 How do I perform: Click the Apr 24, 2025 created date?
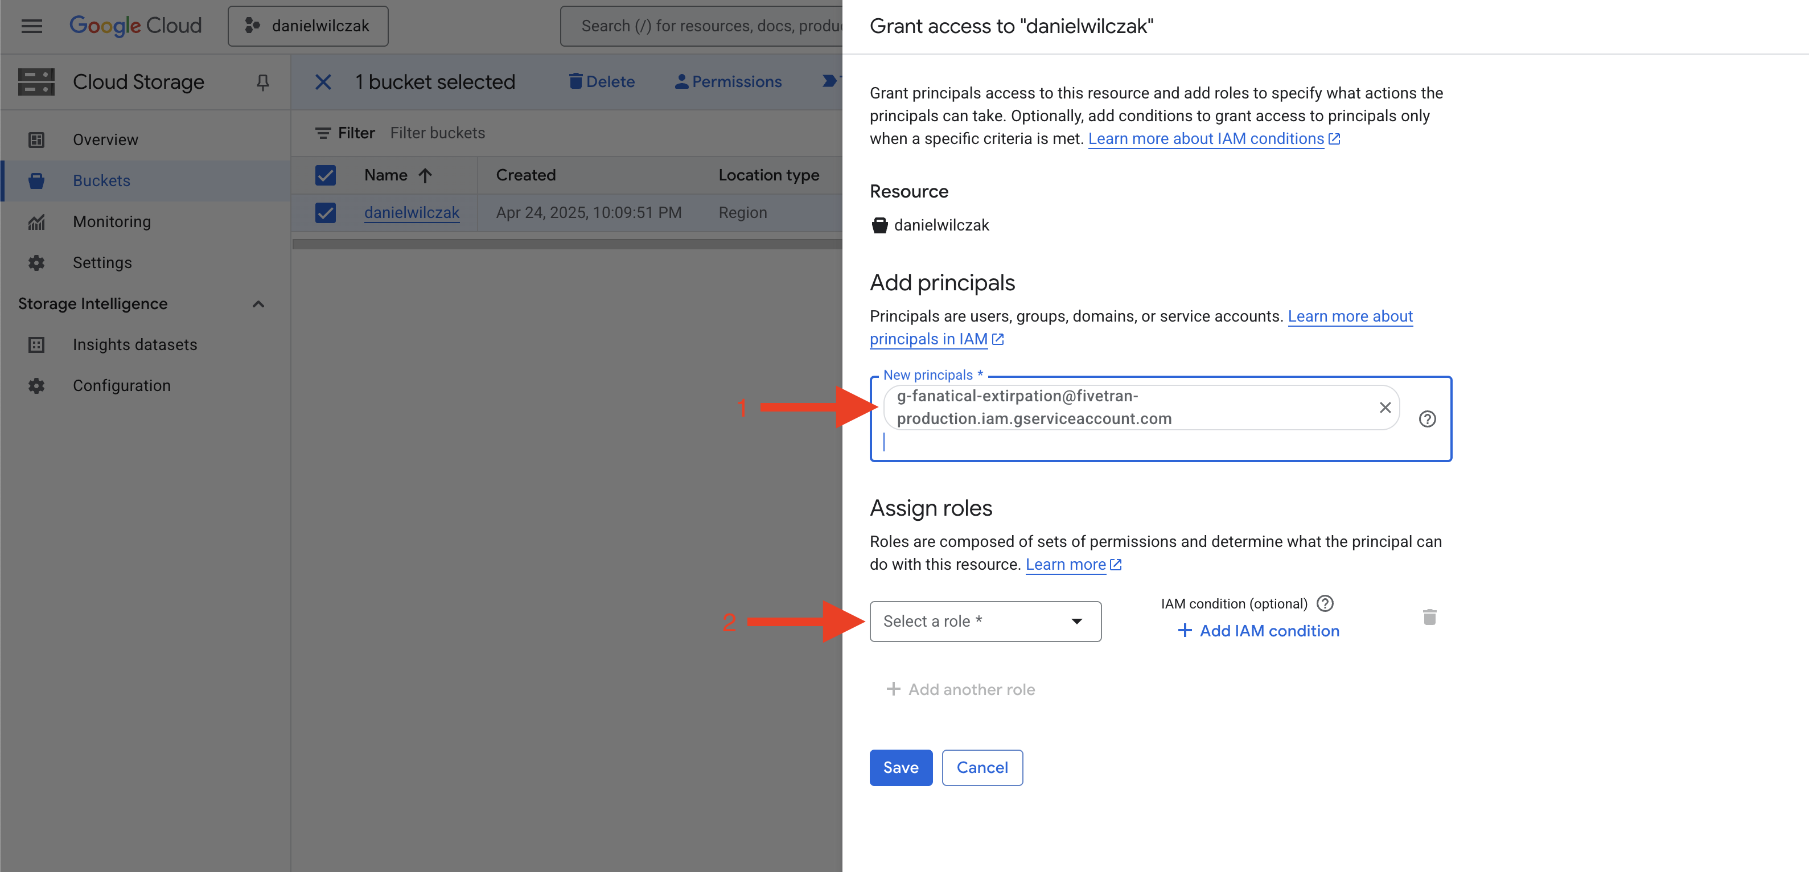pyautogui.click(x=589, y=213)
